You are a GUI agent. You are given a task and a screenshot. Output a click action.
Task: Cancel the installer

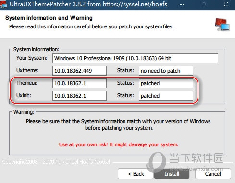pyautogui.click(x=213, y=174)
